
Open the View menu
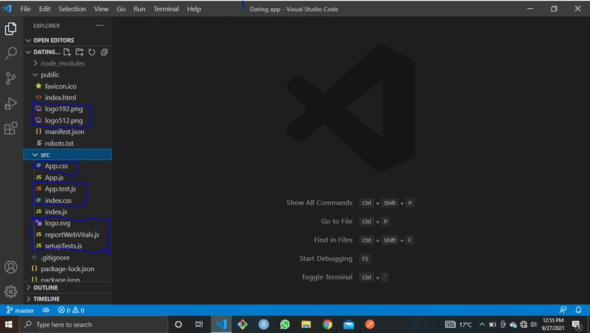(x=101, y=9)
